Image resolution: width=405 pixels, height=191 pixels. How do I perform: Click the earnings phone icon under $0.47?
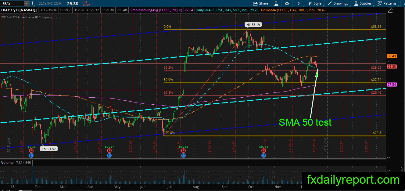point(109,151)
